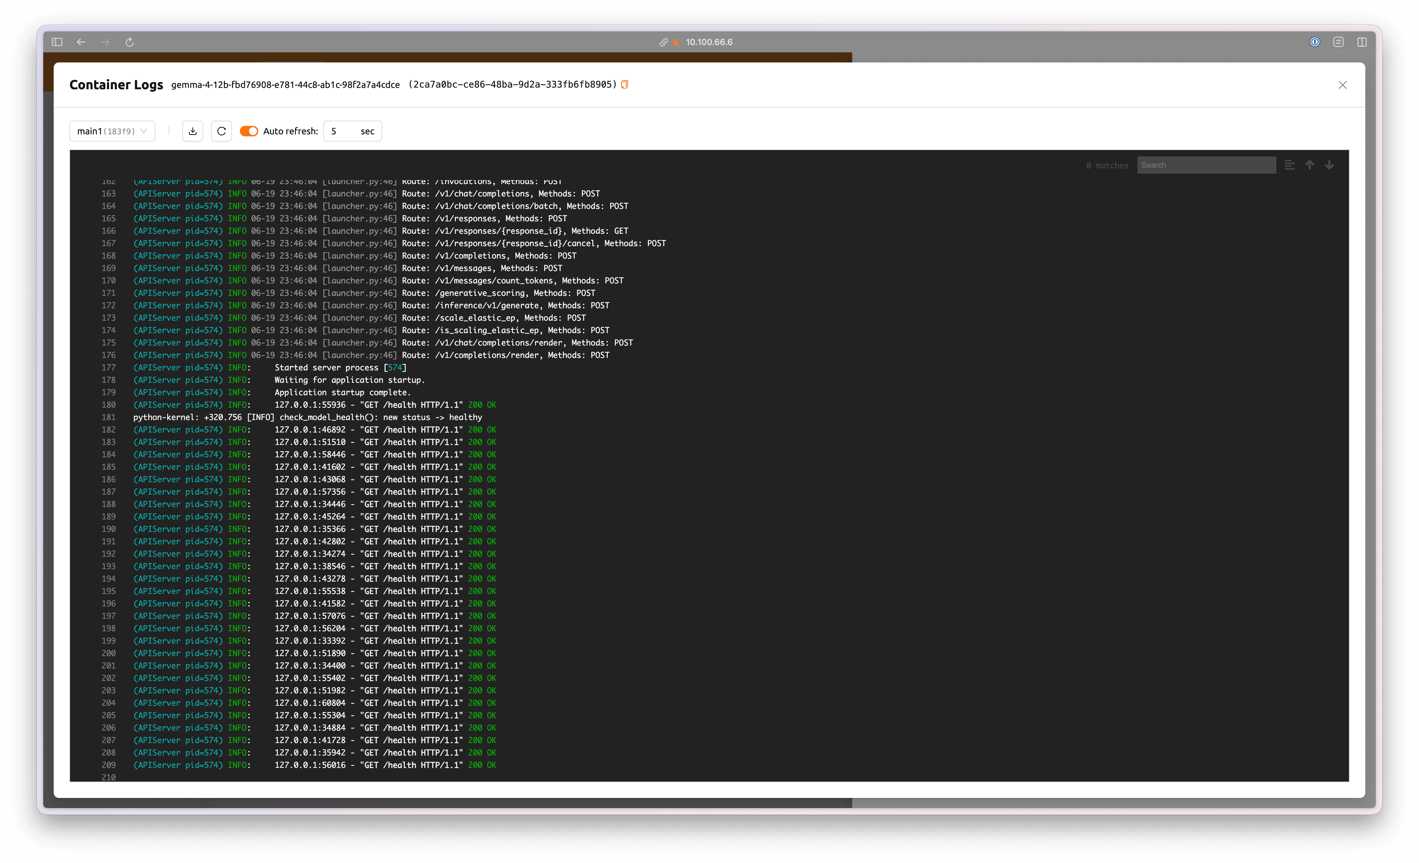Screen dimensions: 1419x863
Task: Focus the log Search field
Action: tap(1206, 165)
